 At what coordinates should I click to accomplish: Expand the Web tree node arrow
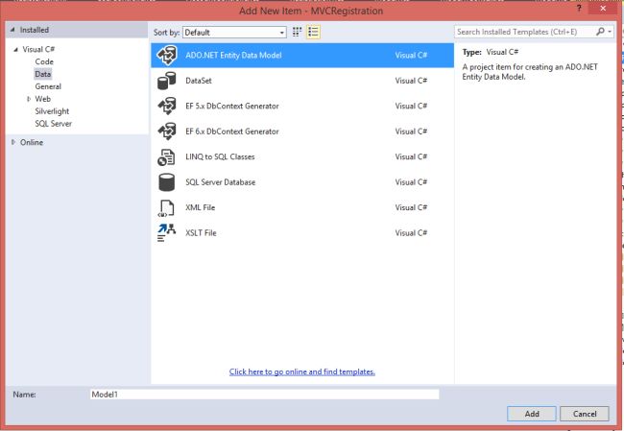click(x=29, y=99)
